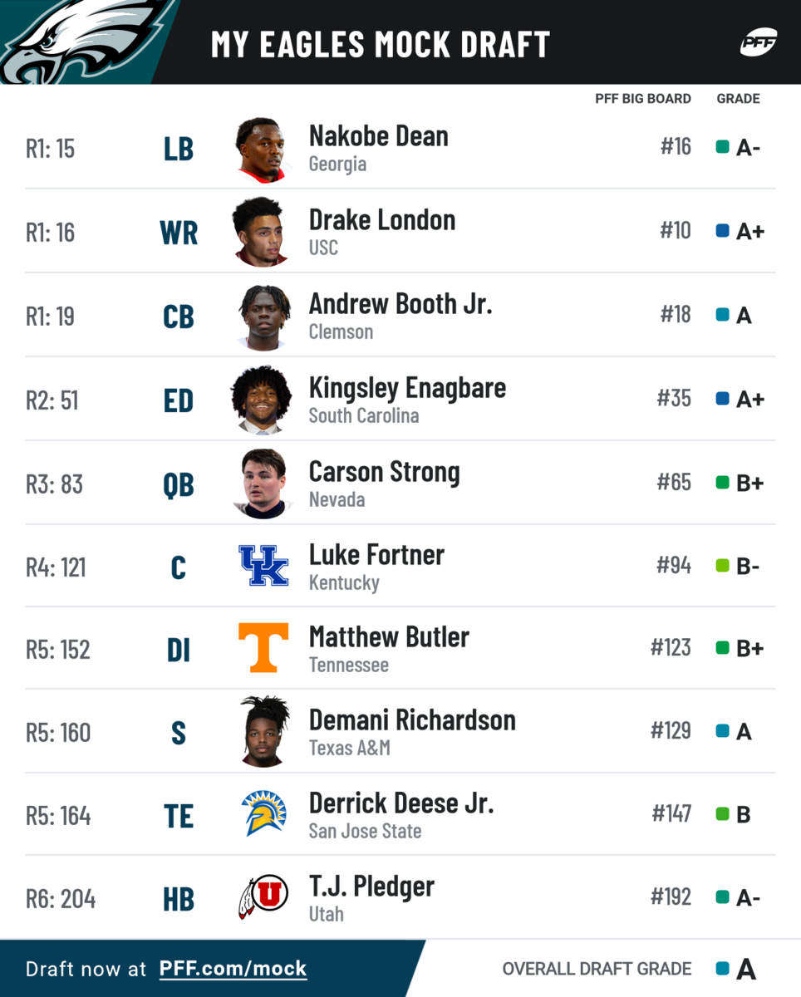801x997 pixels.
Task: Click the Tennessee orange T logo
Action: tap(263, 647)
